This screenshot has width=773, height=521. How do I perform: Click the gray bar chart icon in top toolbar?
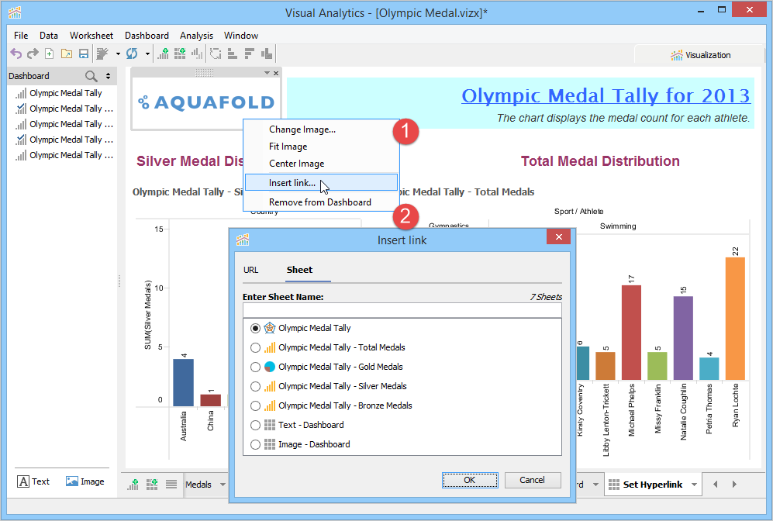197,53
